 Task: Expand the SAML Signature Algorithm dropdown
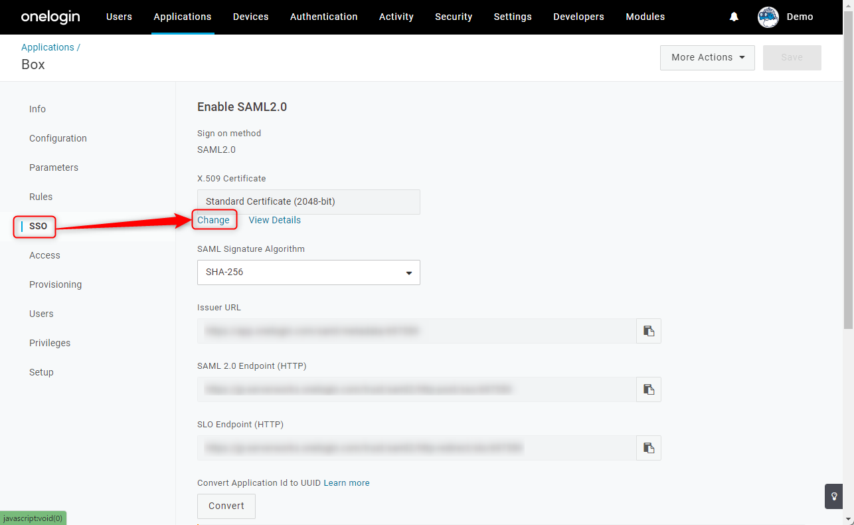309,272
